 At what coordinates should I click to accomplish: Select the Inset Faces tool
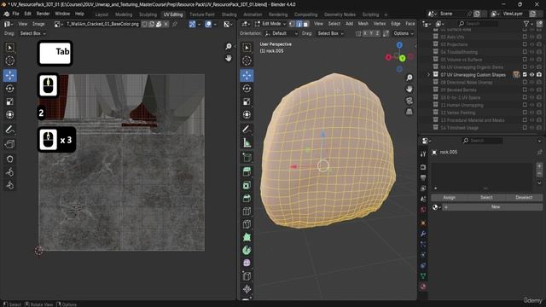[x=247, y=185]
